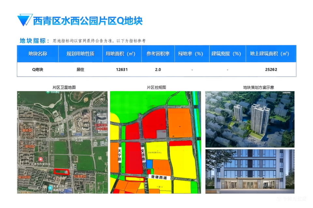Screen dimensions: 313x208
Task: Select the Q地块 table cell
Action: (38, 70)
